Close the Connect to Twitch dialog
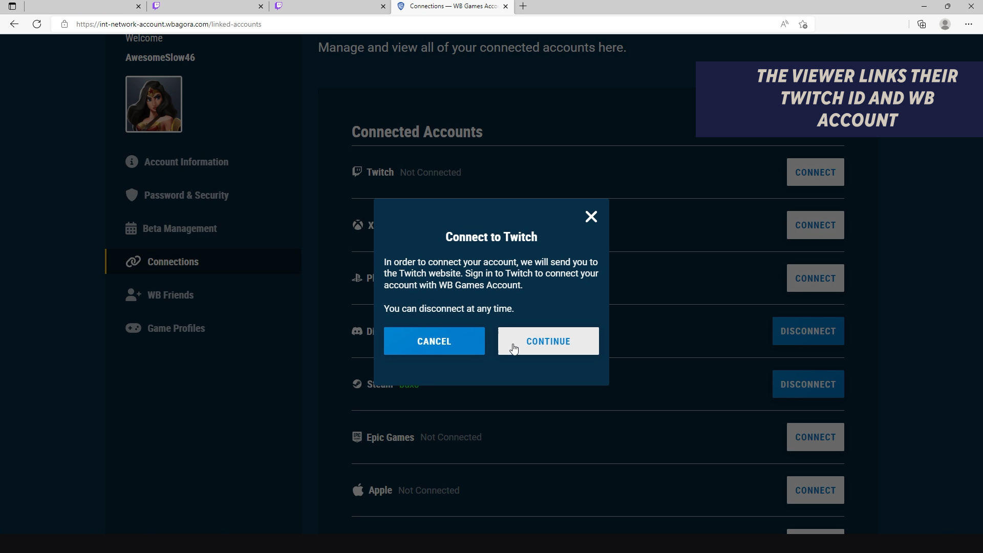983x553 pixels. [x=591, y=217]
